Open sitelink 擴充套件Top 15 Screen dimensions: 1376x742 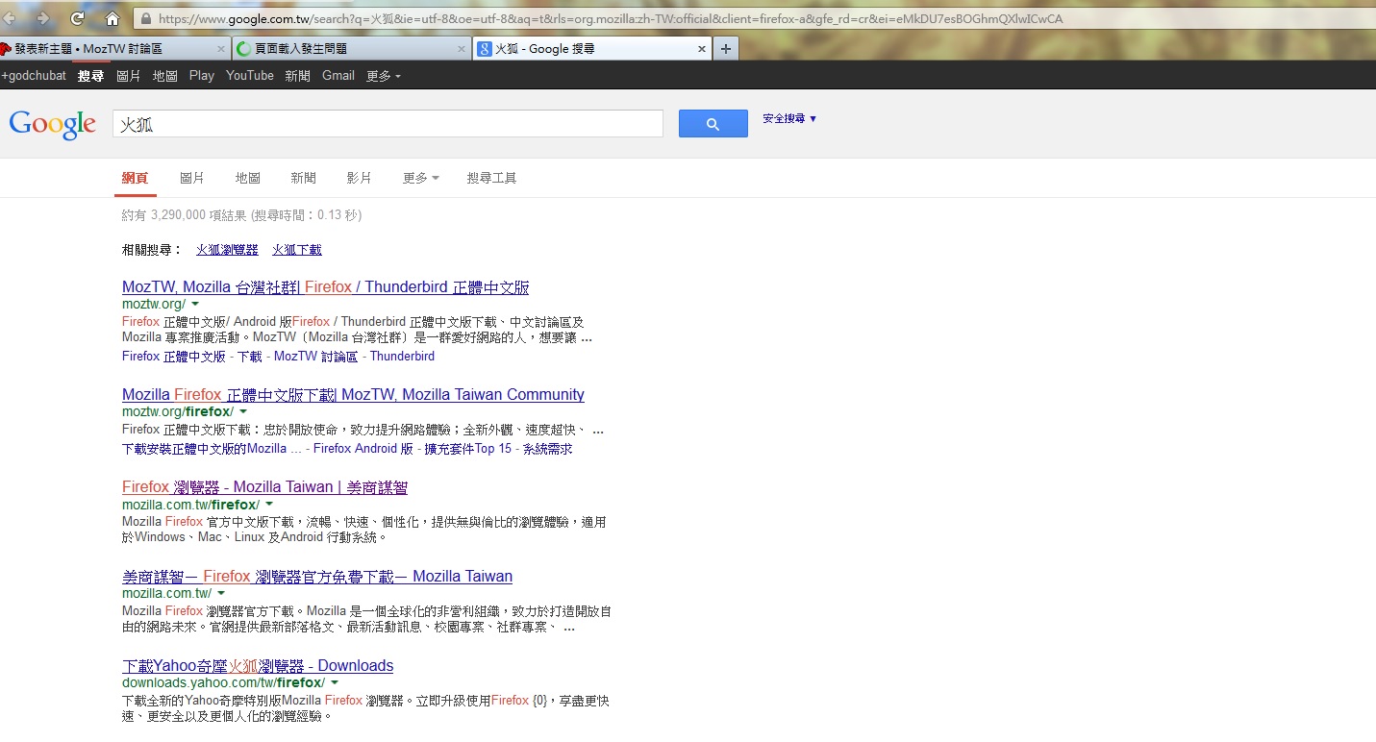point(468,449)
